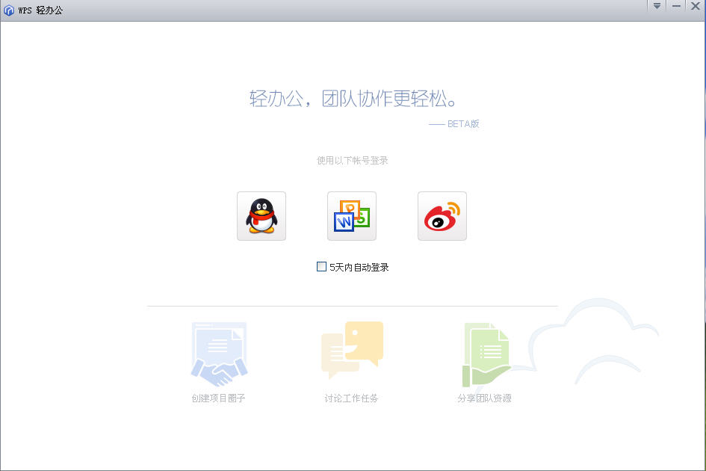Log in with the WPS account icon

(x=352, y=216)
